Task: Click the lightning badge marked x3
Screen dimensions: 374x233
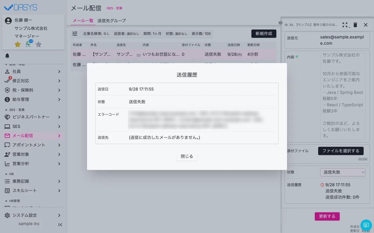Action: pos(28,44)
